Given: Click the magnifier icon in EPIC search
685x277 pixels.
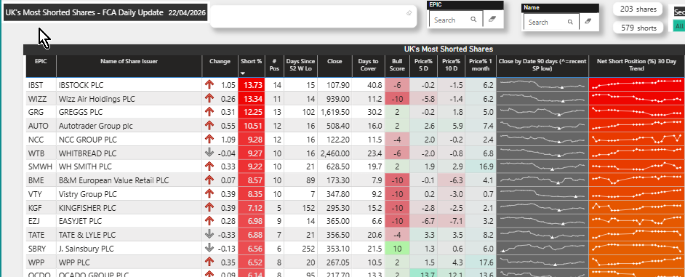Looking at the screenshot, I should point(473,20).
